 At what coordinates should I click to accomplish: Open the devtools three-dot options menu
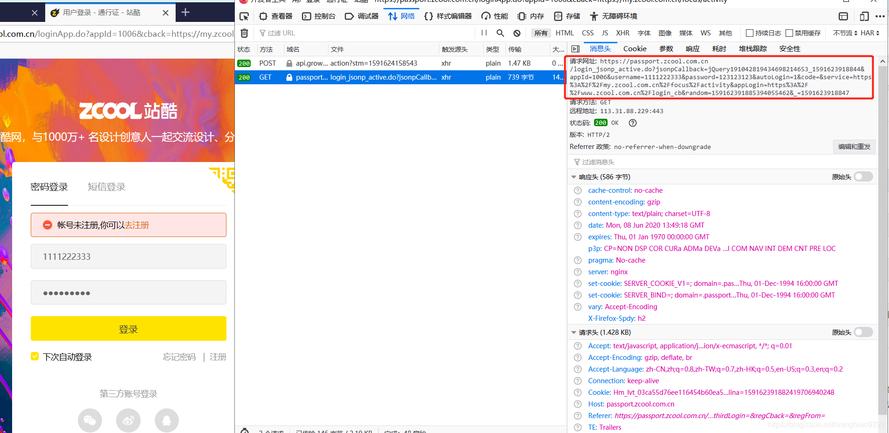click(880, 16)
